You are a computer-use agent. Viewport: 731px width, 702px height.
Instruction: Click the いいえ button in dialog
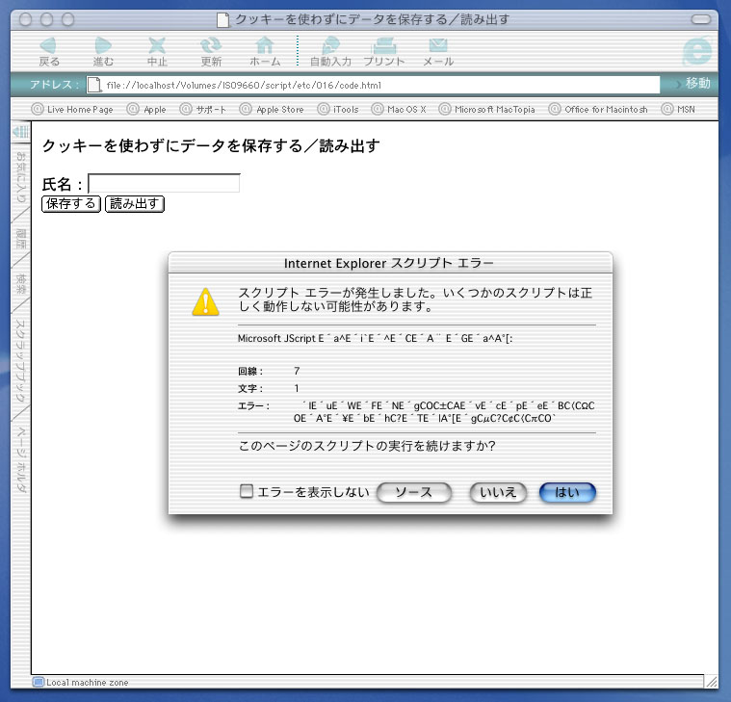(x=498, y=493)
